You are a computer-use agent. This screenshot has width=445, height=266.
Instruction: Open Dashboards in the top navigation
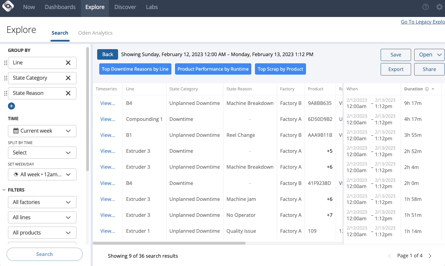pos(60,7)
